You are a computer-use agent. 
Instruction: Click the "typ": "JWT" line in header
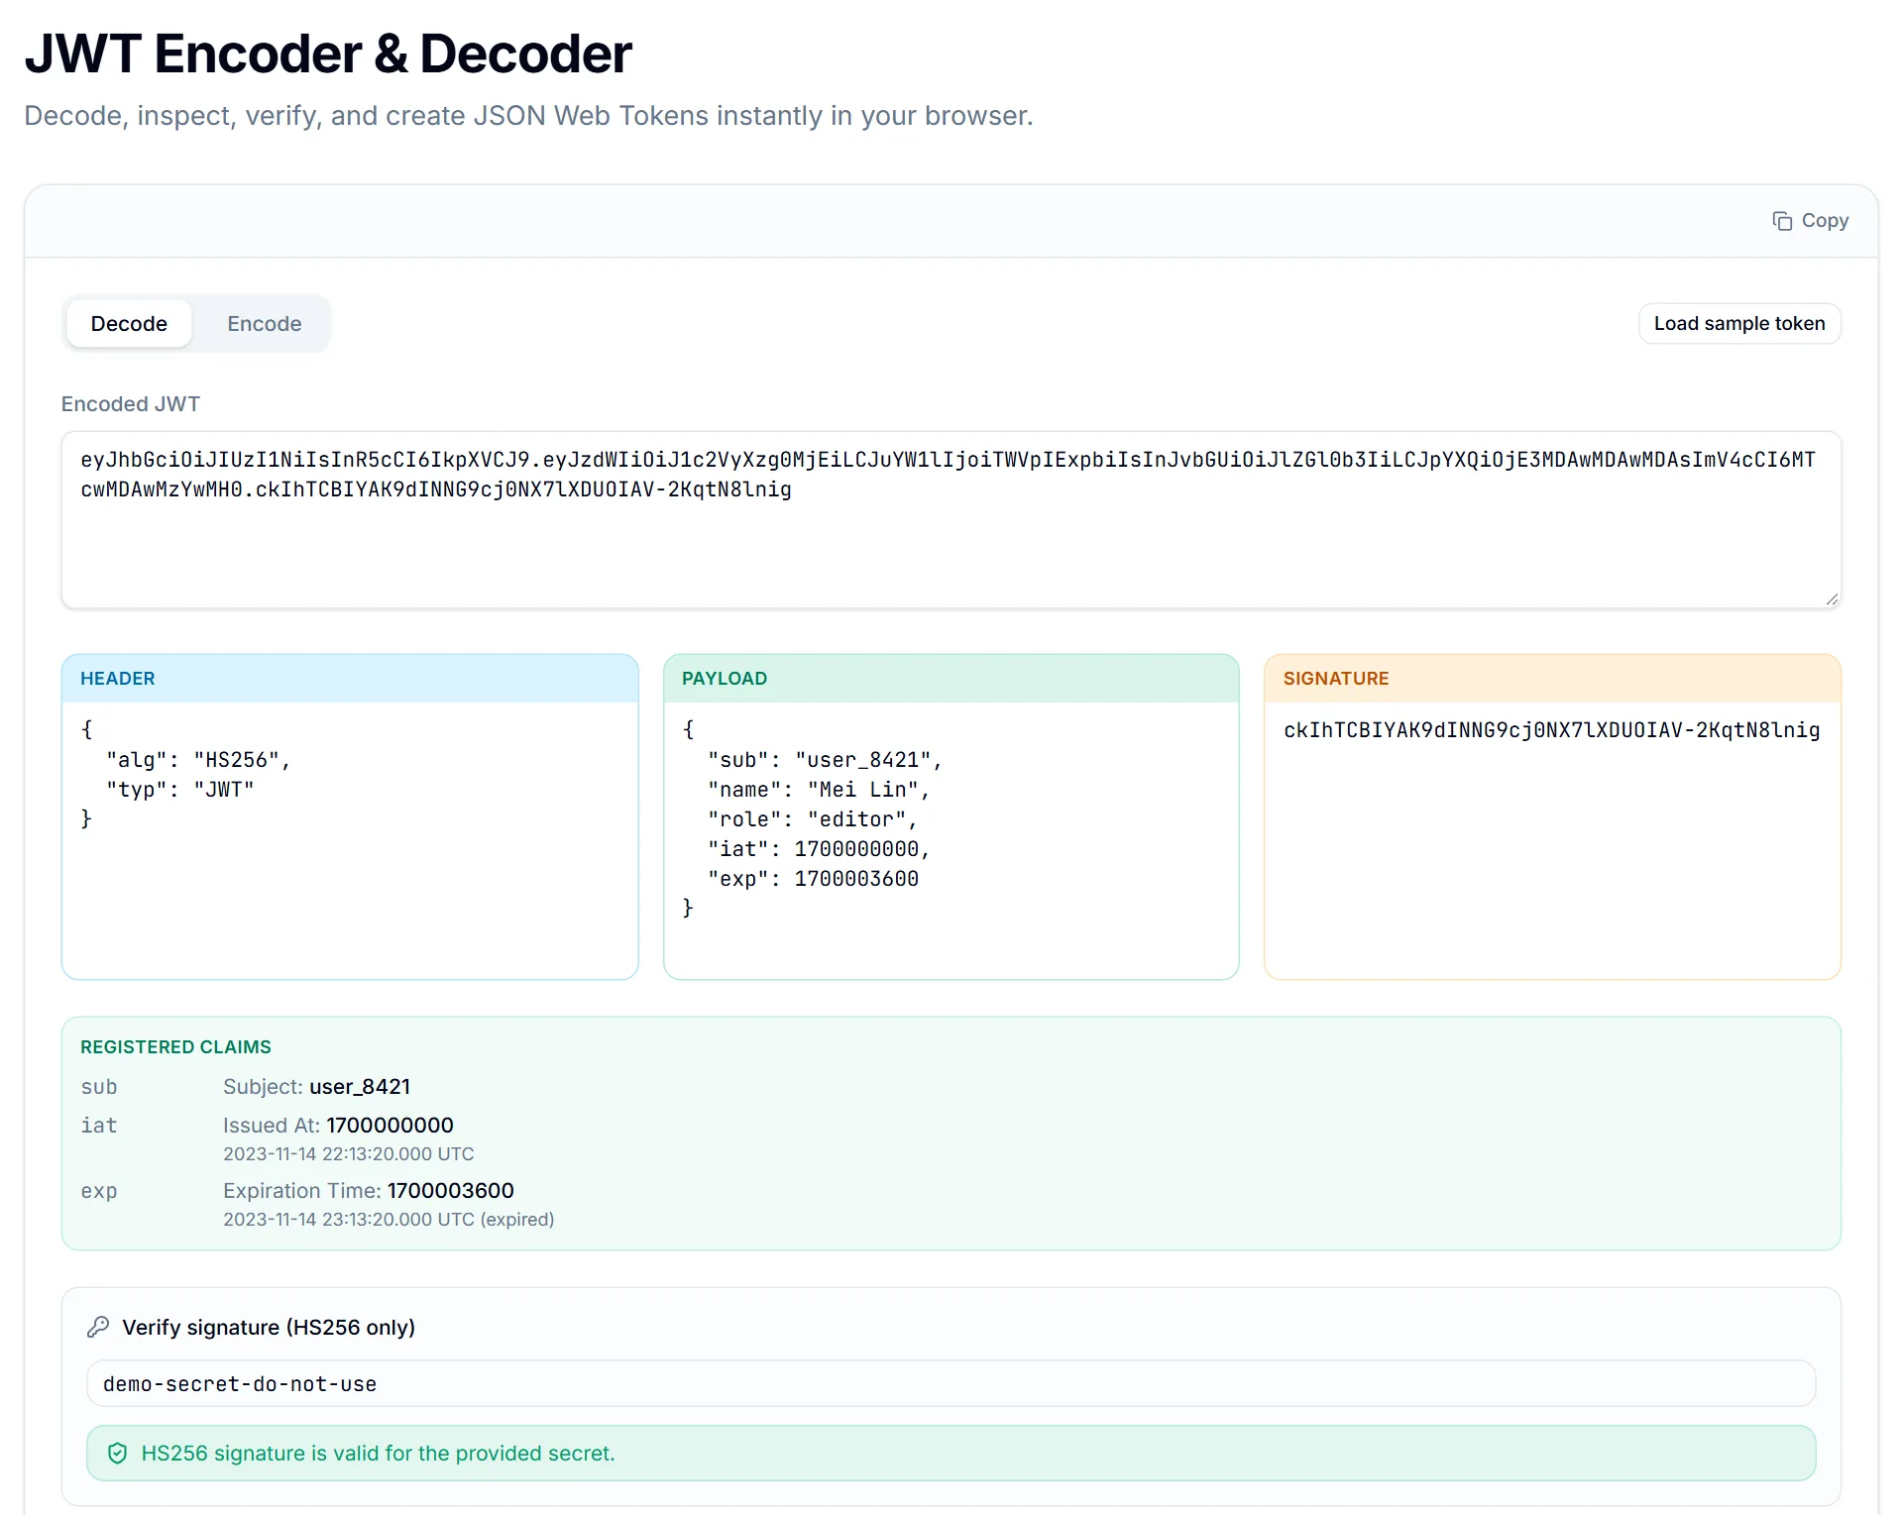pos(180,790)
